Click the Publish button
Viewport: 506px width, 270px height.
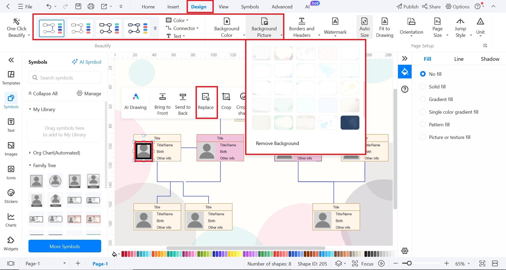(407, 7)
